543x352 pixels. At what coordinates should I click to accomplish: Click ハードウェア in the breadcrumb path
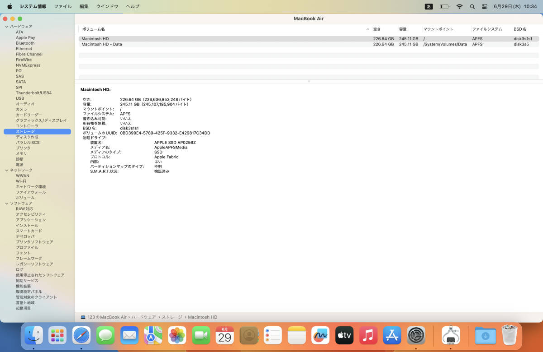tap(143, 317)
